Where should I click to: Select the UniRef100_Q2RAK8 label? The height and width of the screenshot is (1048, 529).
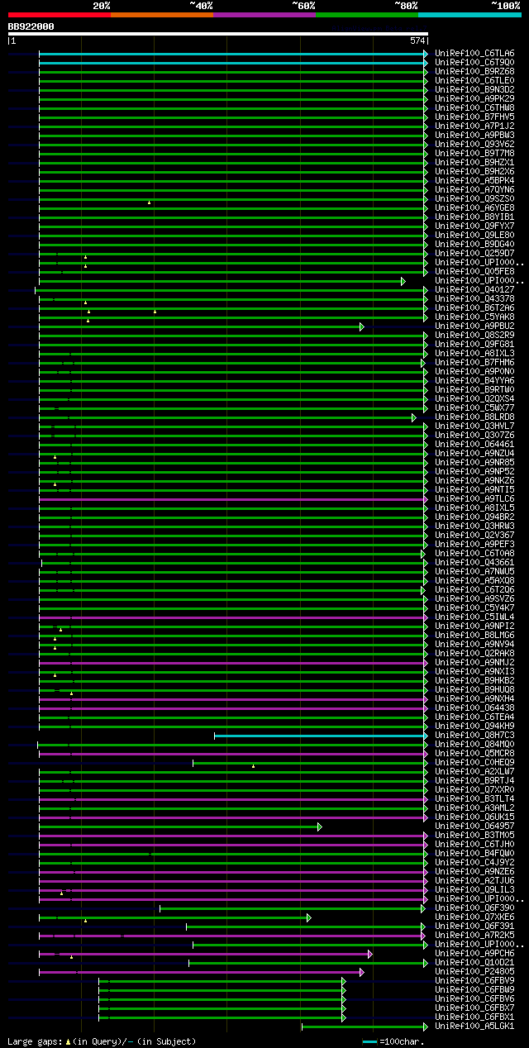(x=474, y=653)
